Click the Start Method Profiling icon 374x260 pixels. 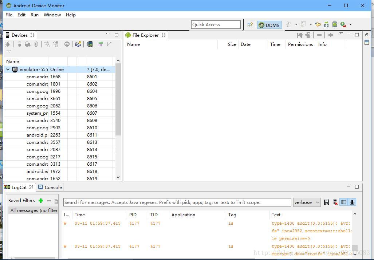point(56,44)
